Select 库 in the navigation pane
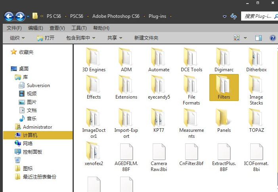Viewport: 278px width, 192px height. (x=25, y=77)
